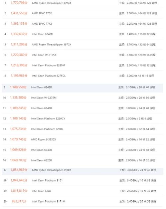Open the AMD EPYC 7742 listing
The width and height of the screenshot is (166, 209).
click(41, 24)
